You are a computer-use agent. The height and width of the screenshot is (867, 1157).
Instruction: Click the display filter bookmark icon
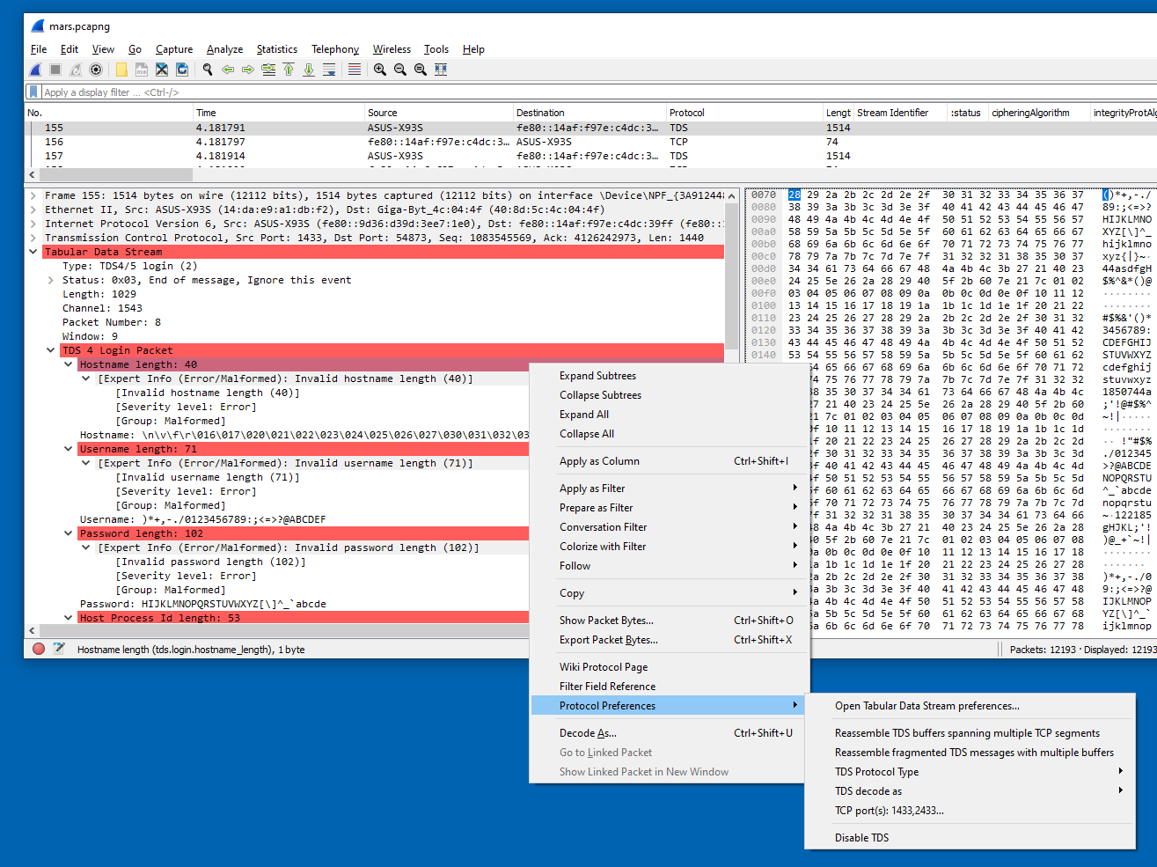pyautogui.click(x=33, y=92)
